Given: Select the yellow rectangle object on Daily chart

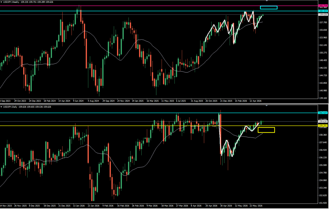Looking at the screenshot, I should [x=266, y=130].
